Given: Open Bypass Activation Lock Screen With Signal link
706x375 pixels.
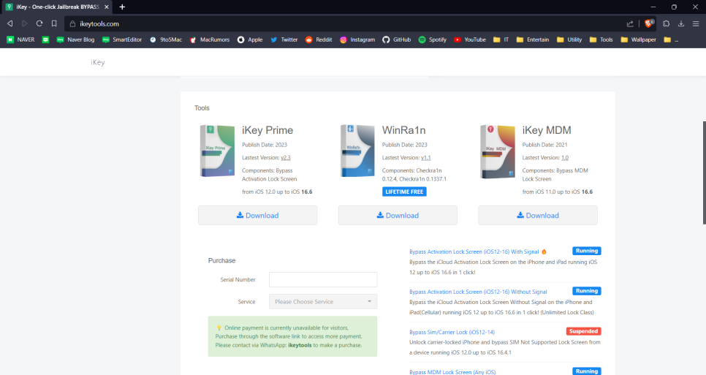Looking at the screenshot, I should 474,251.
